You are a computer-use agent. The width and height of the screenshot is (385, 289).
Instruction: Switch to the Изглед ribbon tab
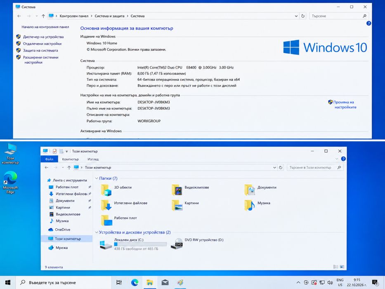93,159
